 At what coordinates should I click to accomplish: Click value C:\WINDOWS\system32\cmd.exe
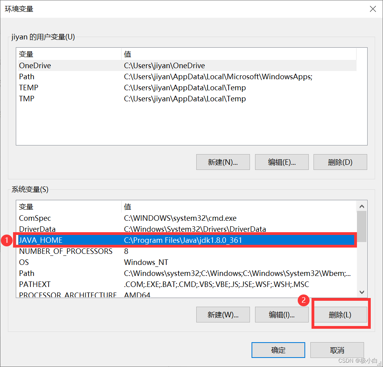180,218
